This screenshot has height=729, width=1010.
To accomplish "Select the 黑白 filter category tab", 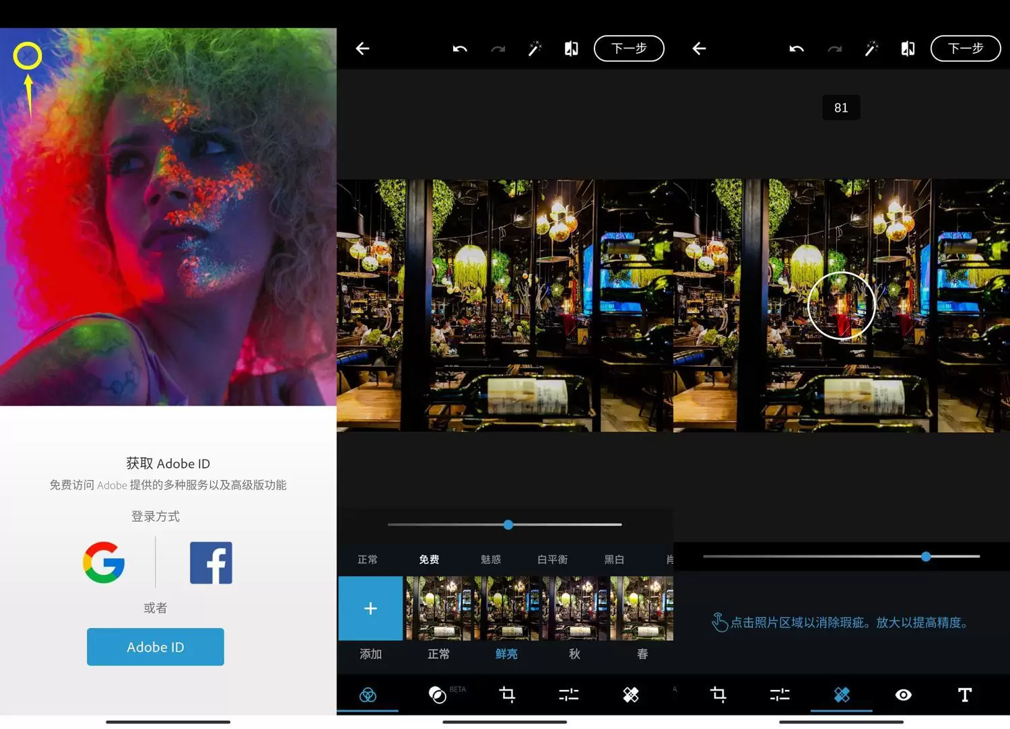I will pyautogui.click(x=614, y=559).
